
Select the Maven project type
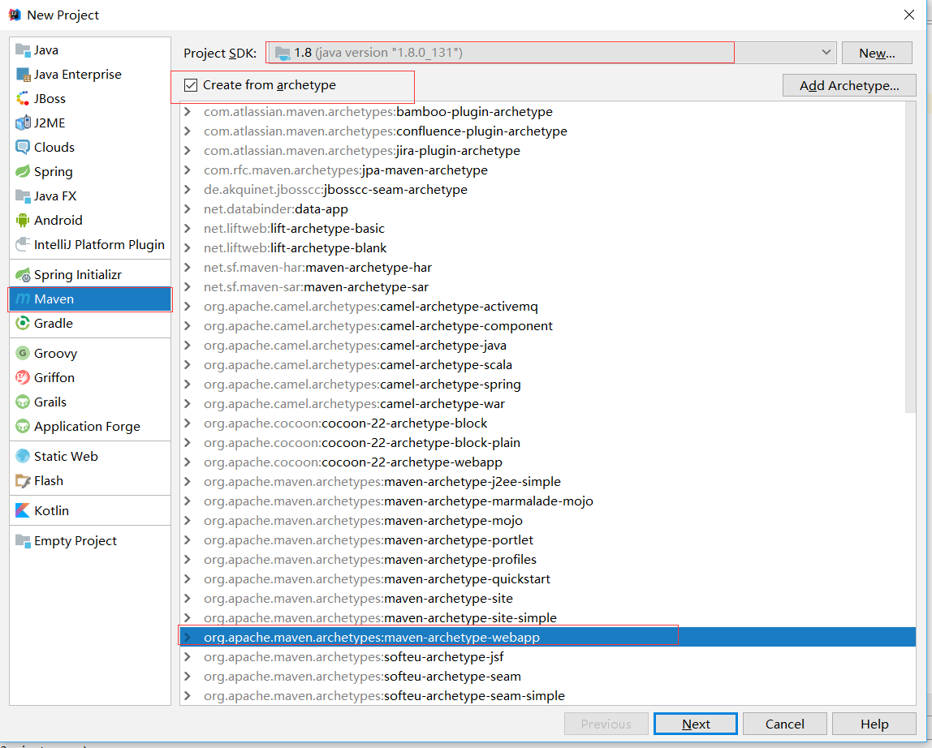tap(90, 299)
